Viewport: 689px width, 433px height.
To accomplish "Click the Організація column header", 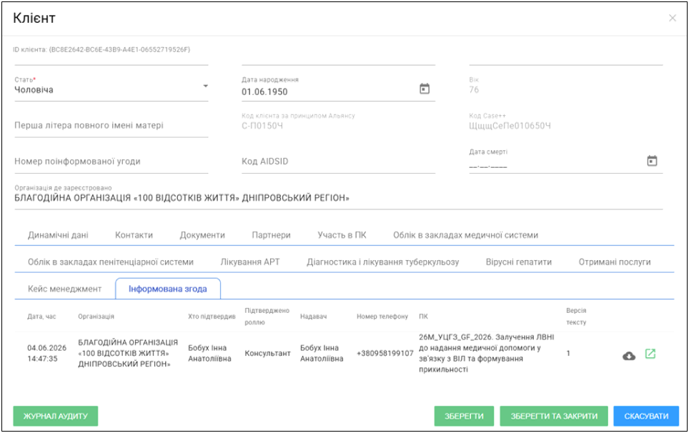I will point(96,317).
